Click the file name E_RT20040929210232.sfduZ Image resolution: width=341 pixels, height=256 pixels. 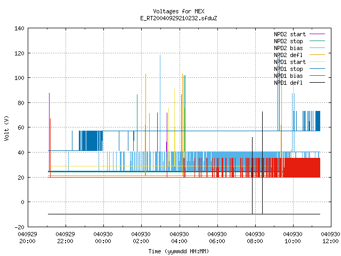(178, 18)
